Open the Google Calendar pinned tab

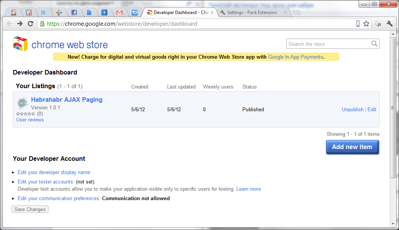pos(104,12)
